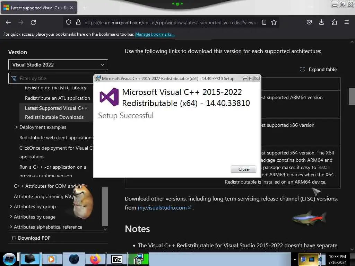Open a new browser tab
The height and width of the screenshot is (266, 355).
[85, 8]
